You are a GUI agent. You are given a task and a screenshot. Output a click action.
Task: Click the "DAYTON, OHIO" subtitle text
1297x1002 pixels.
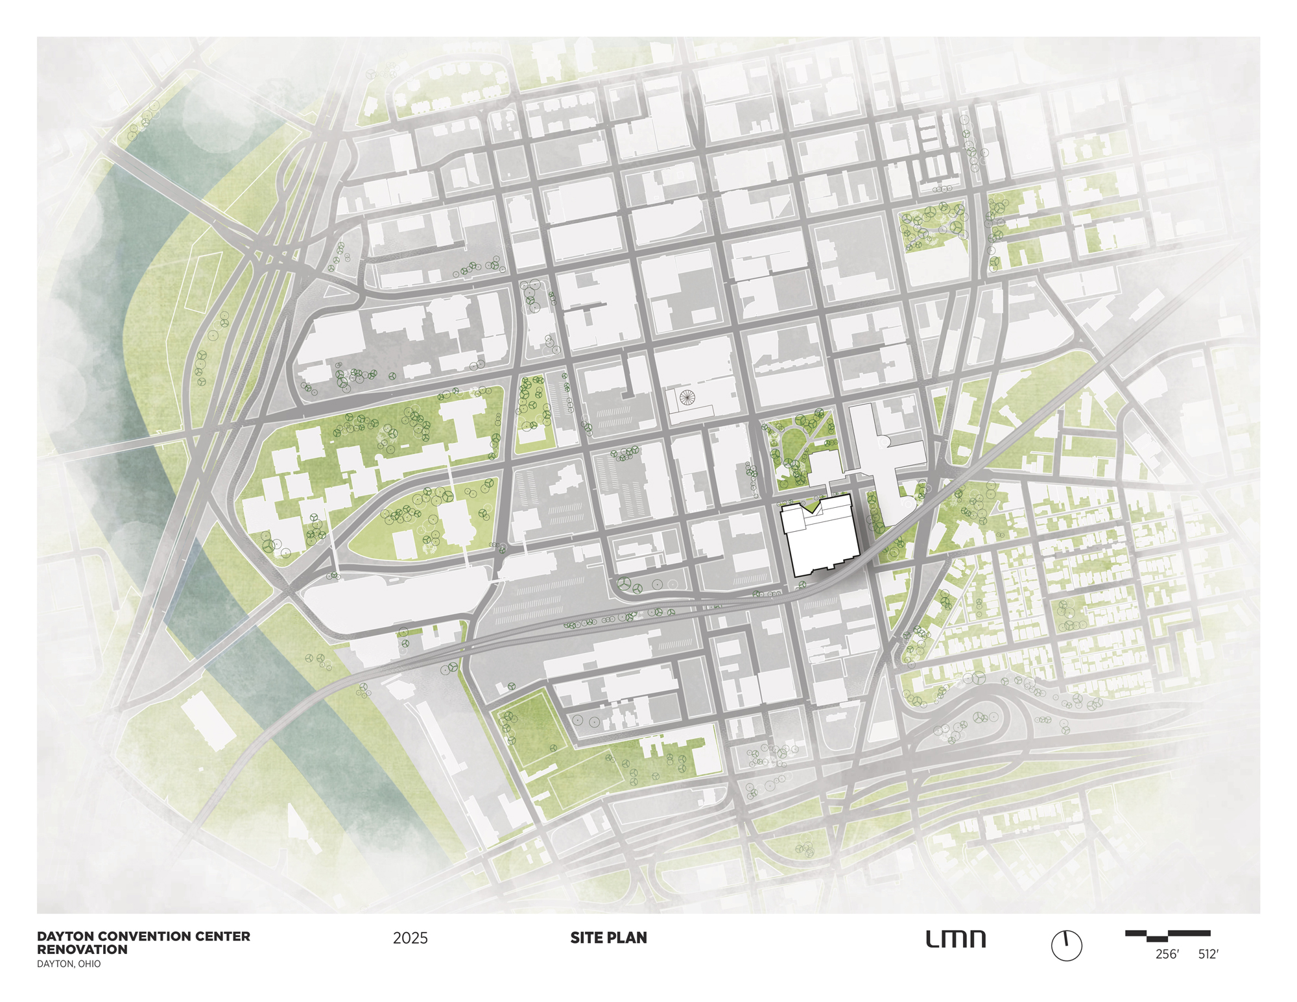pos(69,964)
